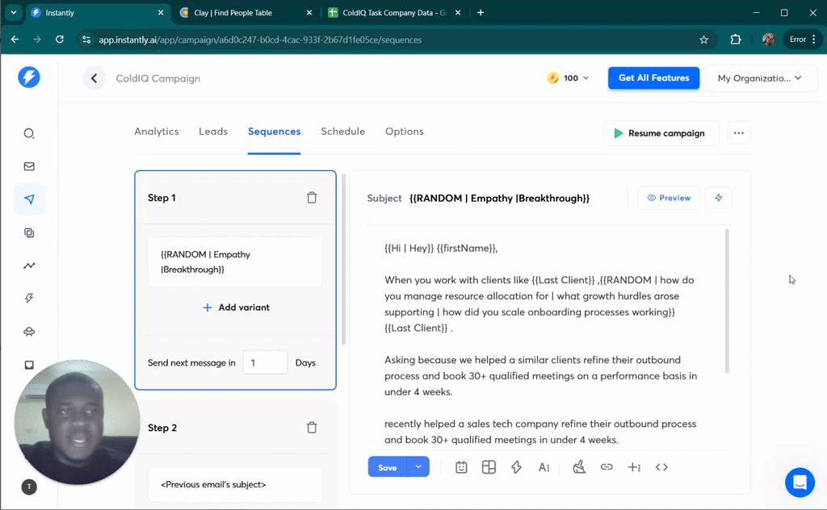This screenshot has height=510, width=827.
Task: Click the Resume campaign button
Action: click(660, 133)
